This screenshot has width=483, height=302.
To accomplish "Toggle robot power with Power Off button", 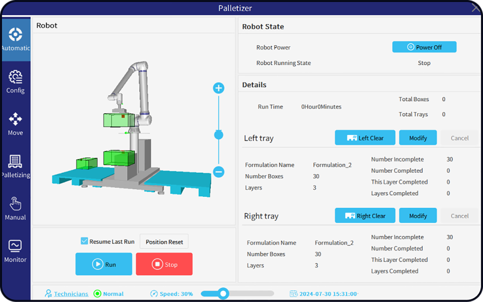I will (x=424, y=47).
